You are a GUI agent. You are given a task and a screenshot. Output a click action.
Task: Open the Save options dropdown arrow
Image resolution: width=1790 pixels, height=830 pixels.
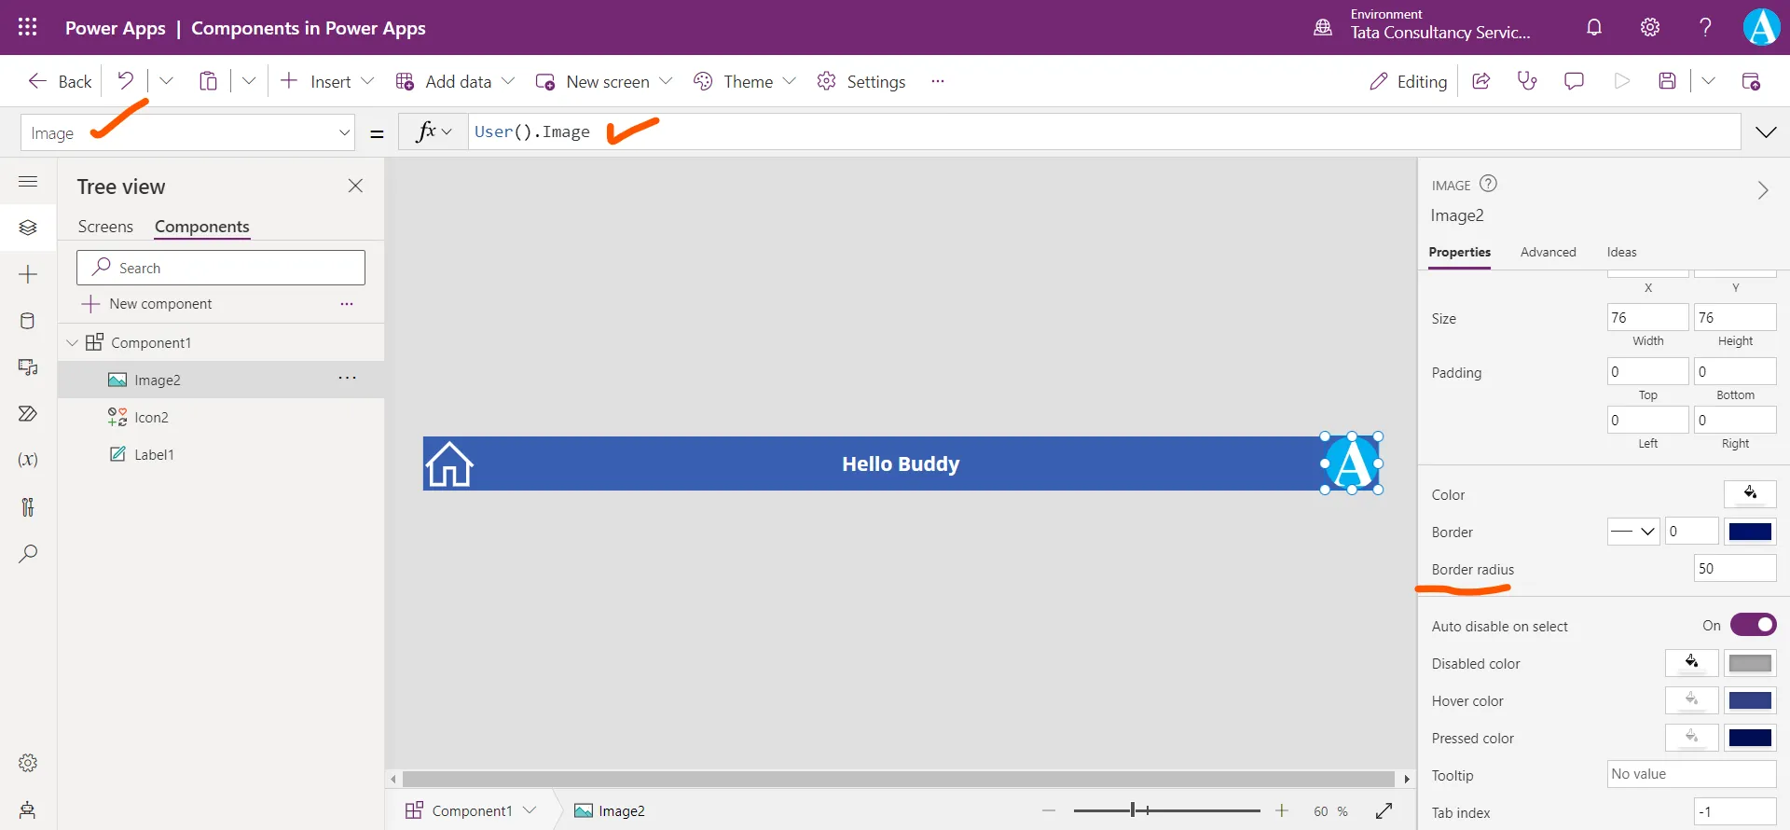pos(1708,81)
